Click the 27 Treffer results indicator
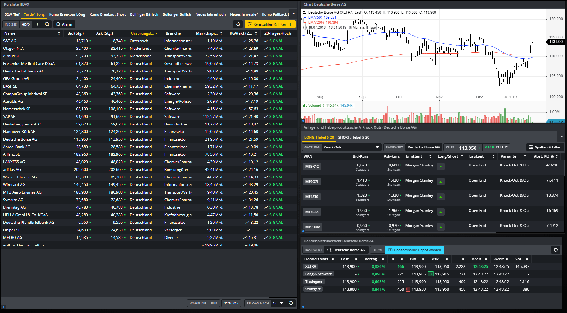 231,303
